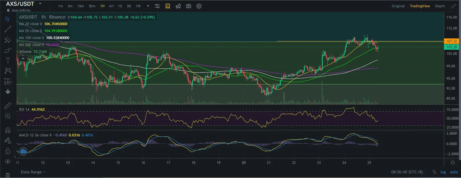Select the 1H timeframe
461x178 pixels.
click(102, 6)
